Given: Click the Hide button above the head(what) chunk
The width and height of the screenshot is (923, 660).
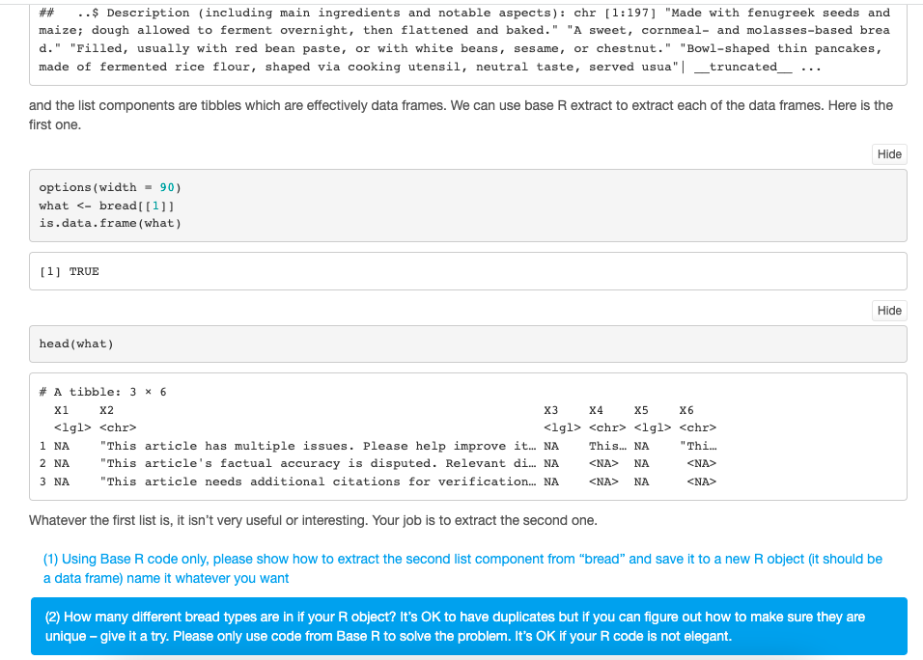Looking at the screenshot, I should [x=888, y=310].
